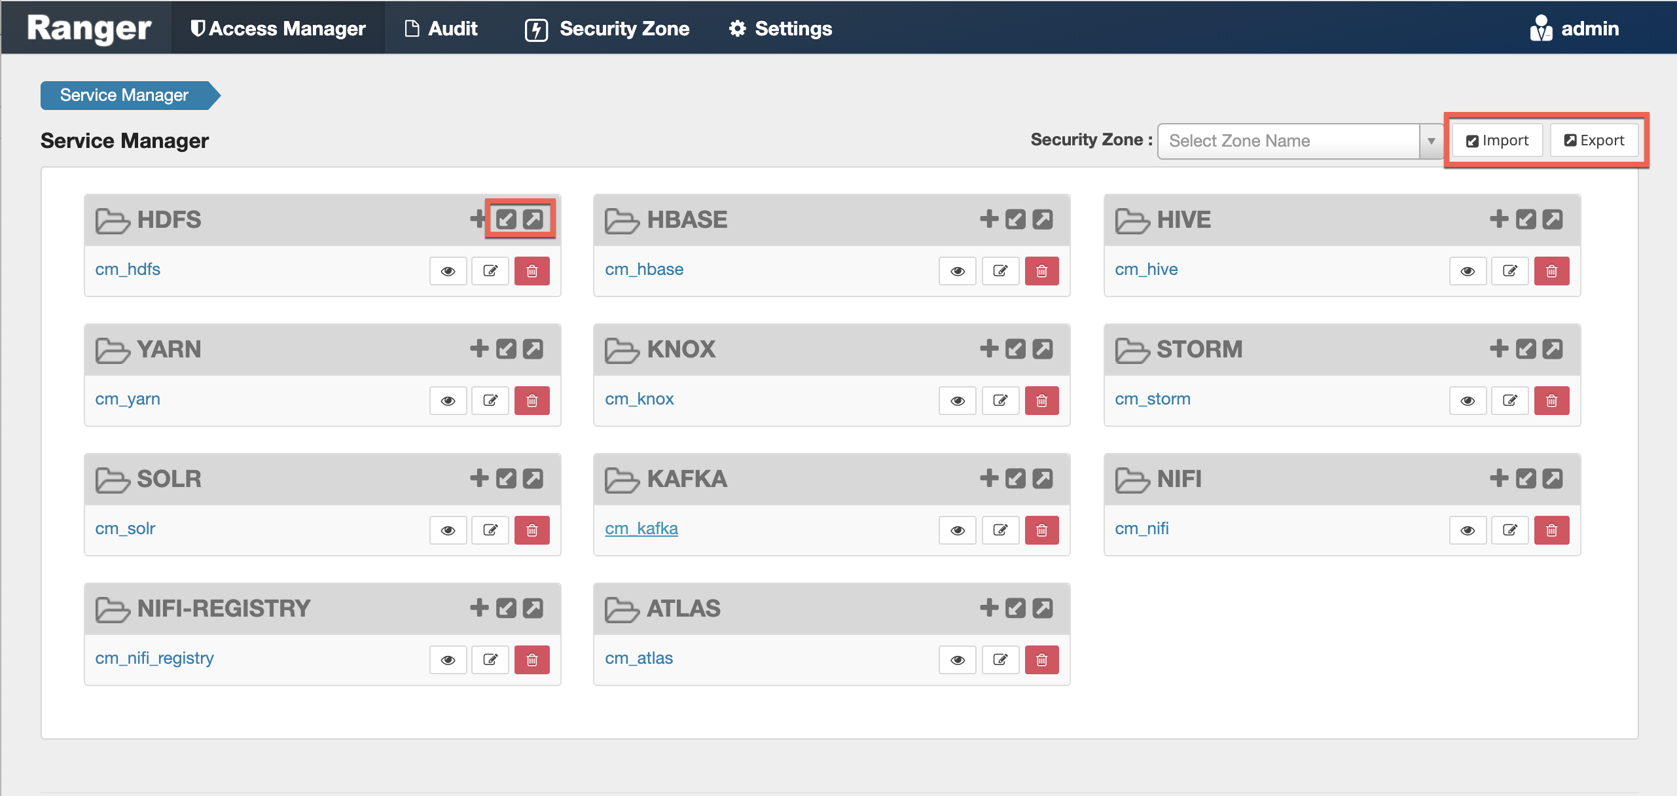Export policies for HDFS service type
Image resolution: width=1677 pixels, height=796 pixels.
533,219
